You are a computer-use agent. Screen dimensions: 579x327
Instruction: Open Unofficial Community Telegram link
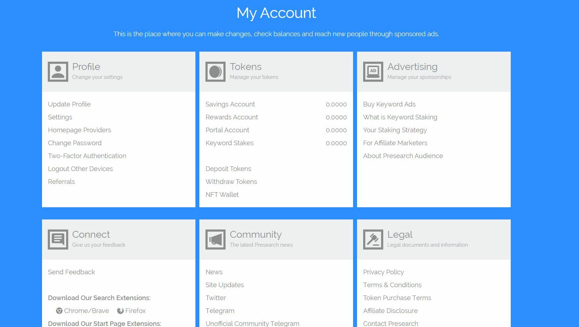[x=252, y=323]
